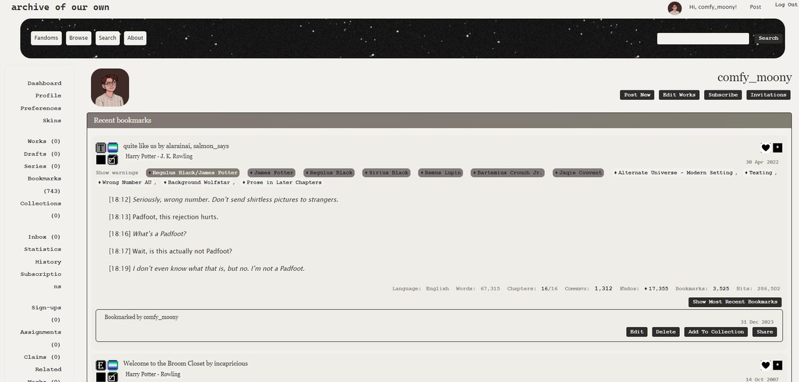Click the complete-work checkmark icon on quite like us
The width and height of the screenshot is (799, 382).
tap(112, 160)
